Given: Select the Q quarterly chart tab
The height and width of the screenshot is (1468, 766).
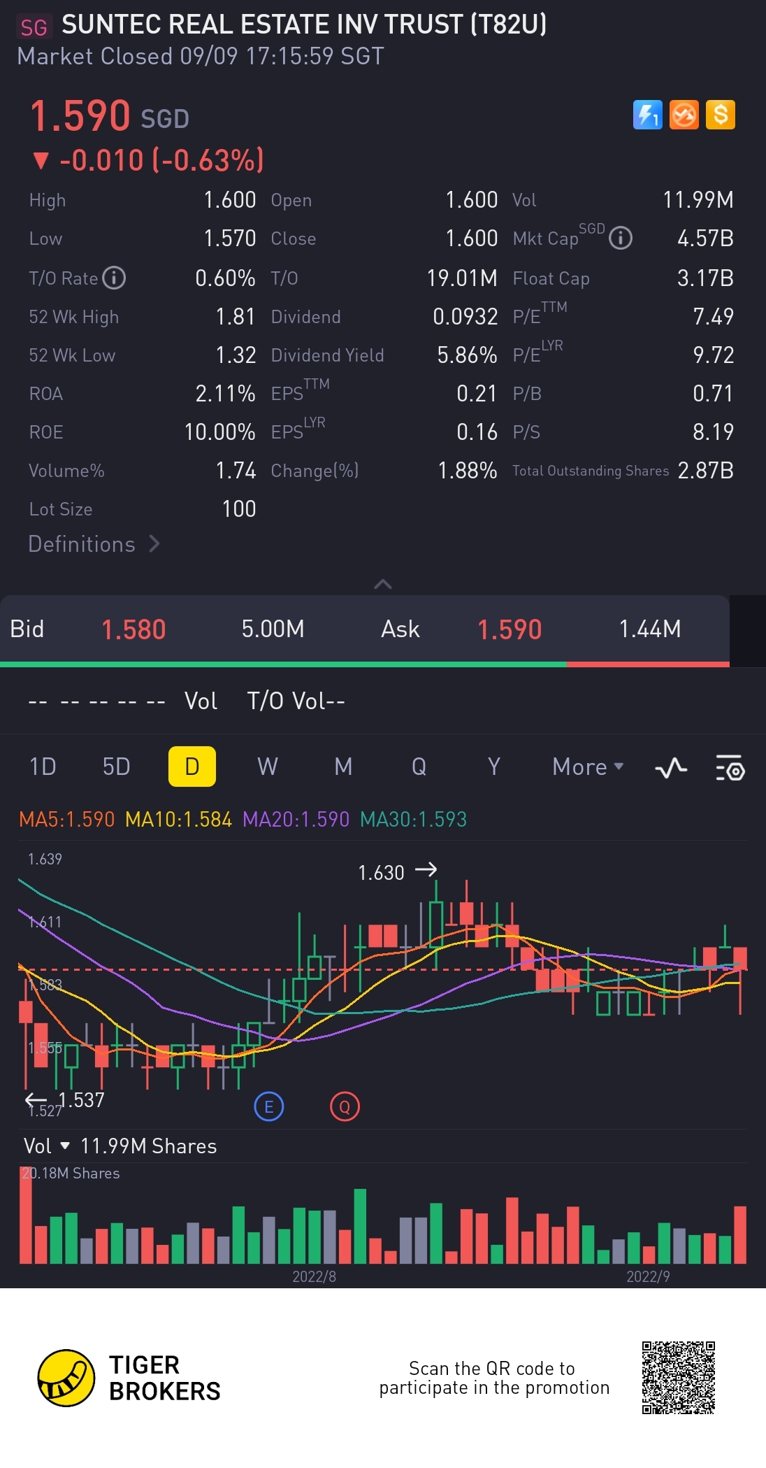Looking at the screenshot, I should coord(419,767).
